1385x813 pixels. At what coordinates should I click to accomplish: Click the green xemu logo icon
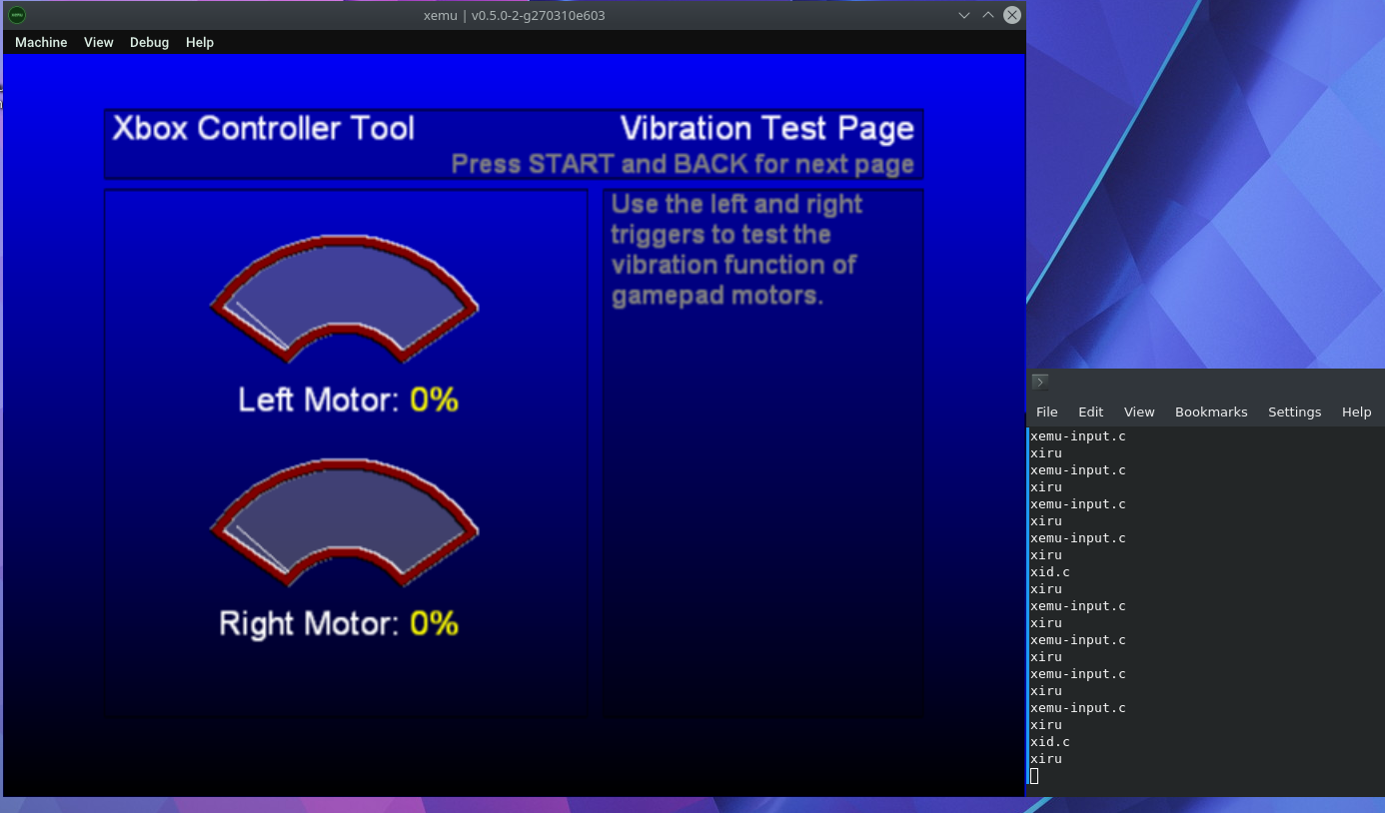(16, 15)
